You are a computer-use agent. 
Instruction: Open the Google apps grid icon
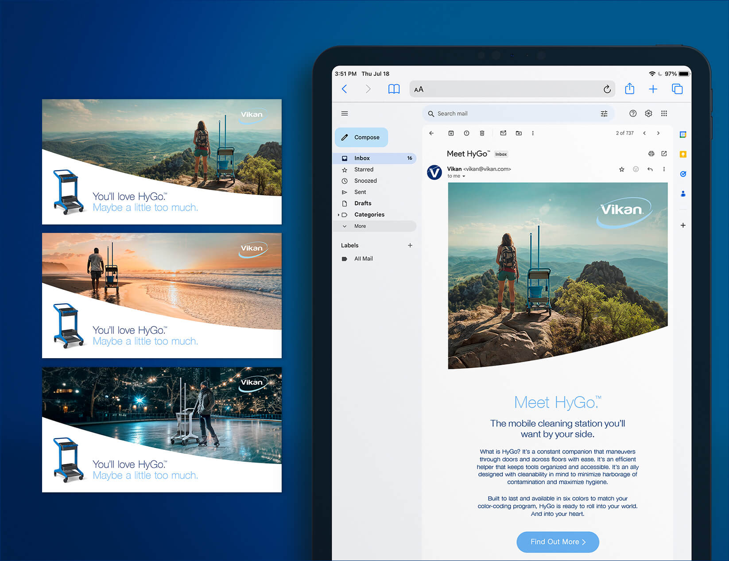click(x=664, y=113)
